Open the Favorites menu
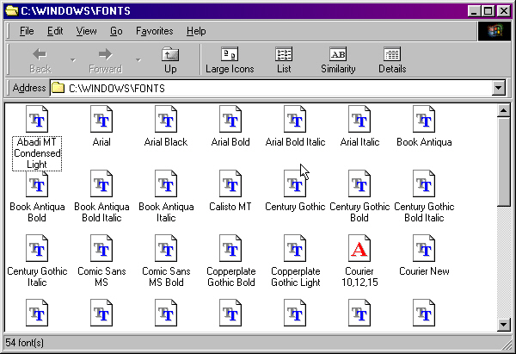The image size is (516, 354). [154, 31]
